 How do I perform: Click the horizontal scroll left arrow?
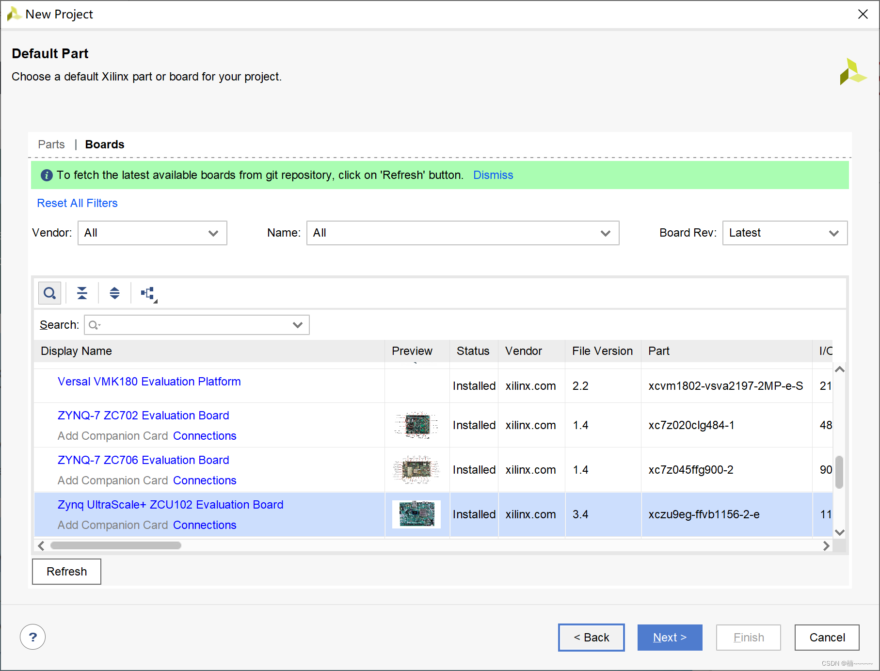tap(41, 546)
